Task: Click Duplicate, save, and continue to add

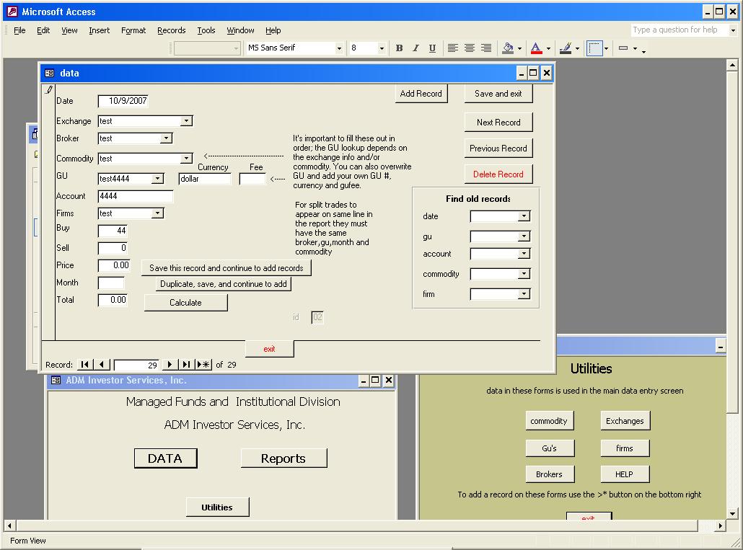Action: [x=223, y=284]
